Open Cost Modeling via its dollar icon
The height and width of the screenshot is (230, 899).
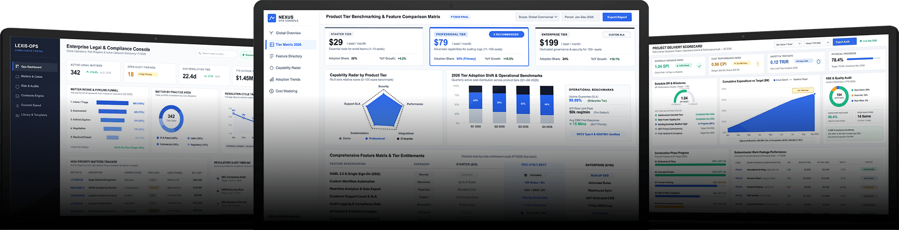tap(271, 91)
